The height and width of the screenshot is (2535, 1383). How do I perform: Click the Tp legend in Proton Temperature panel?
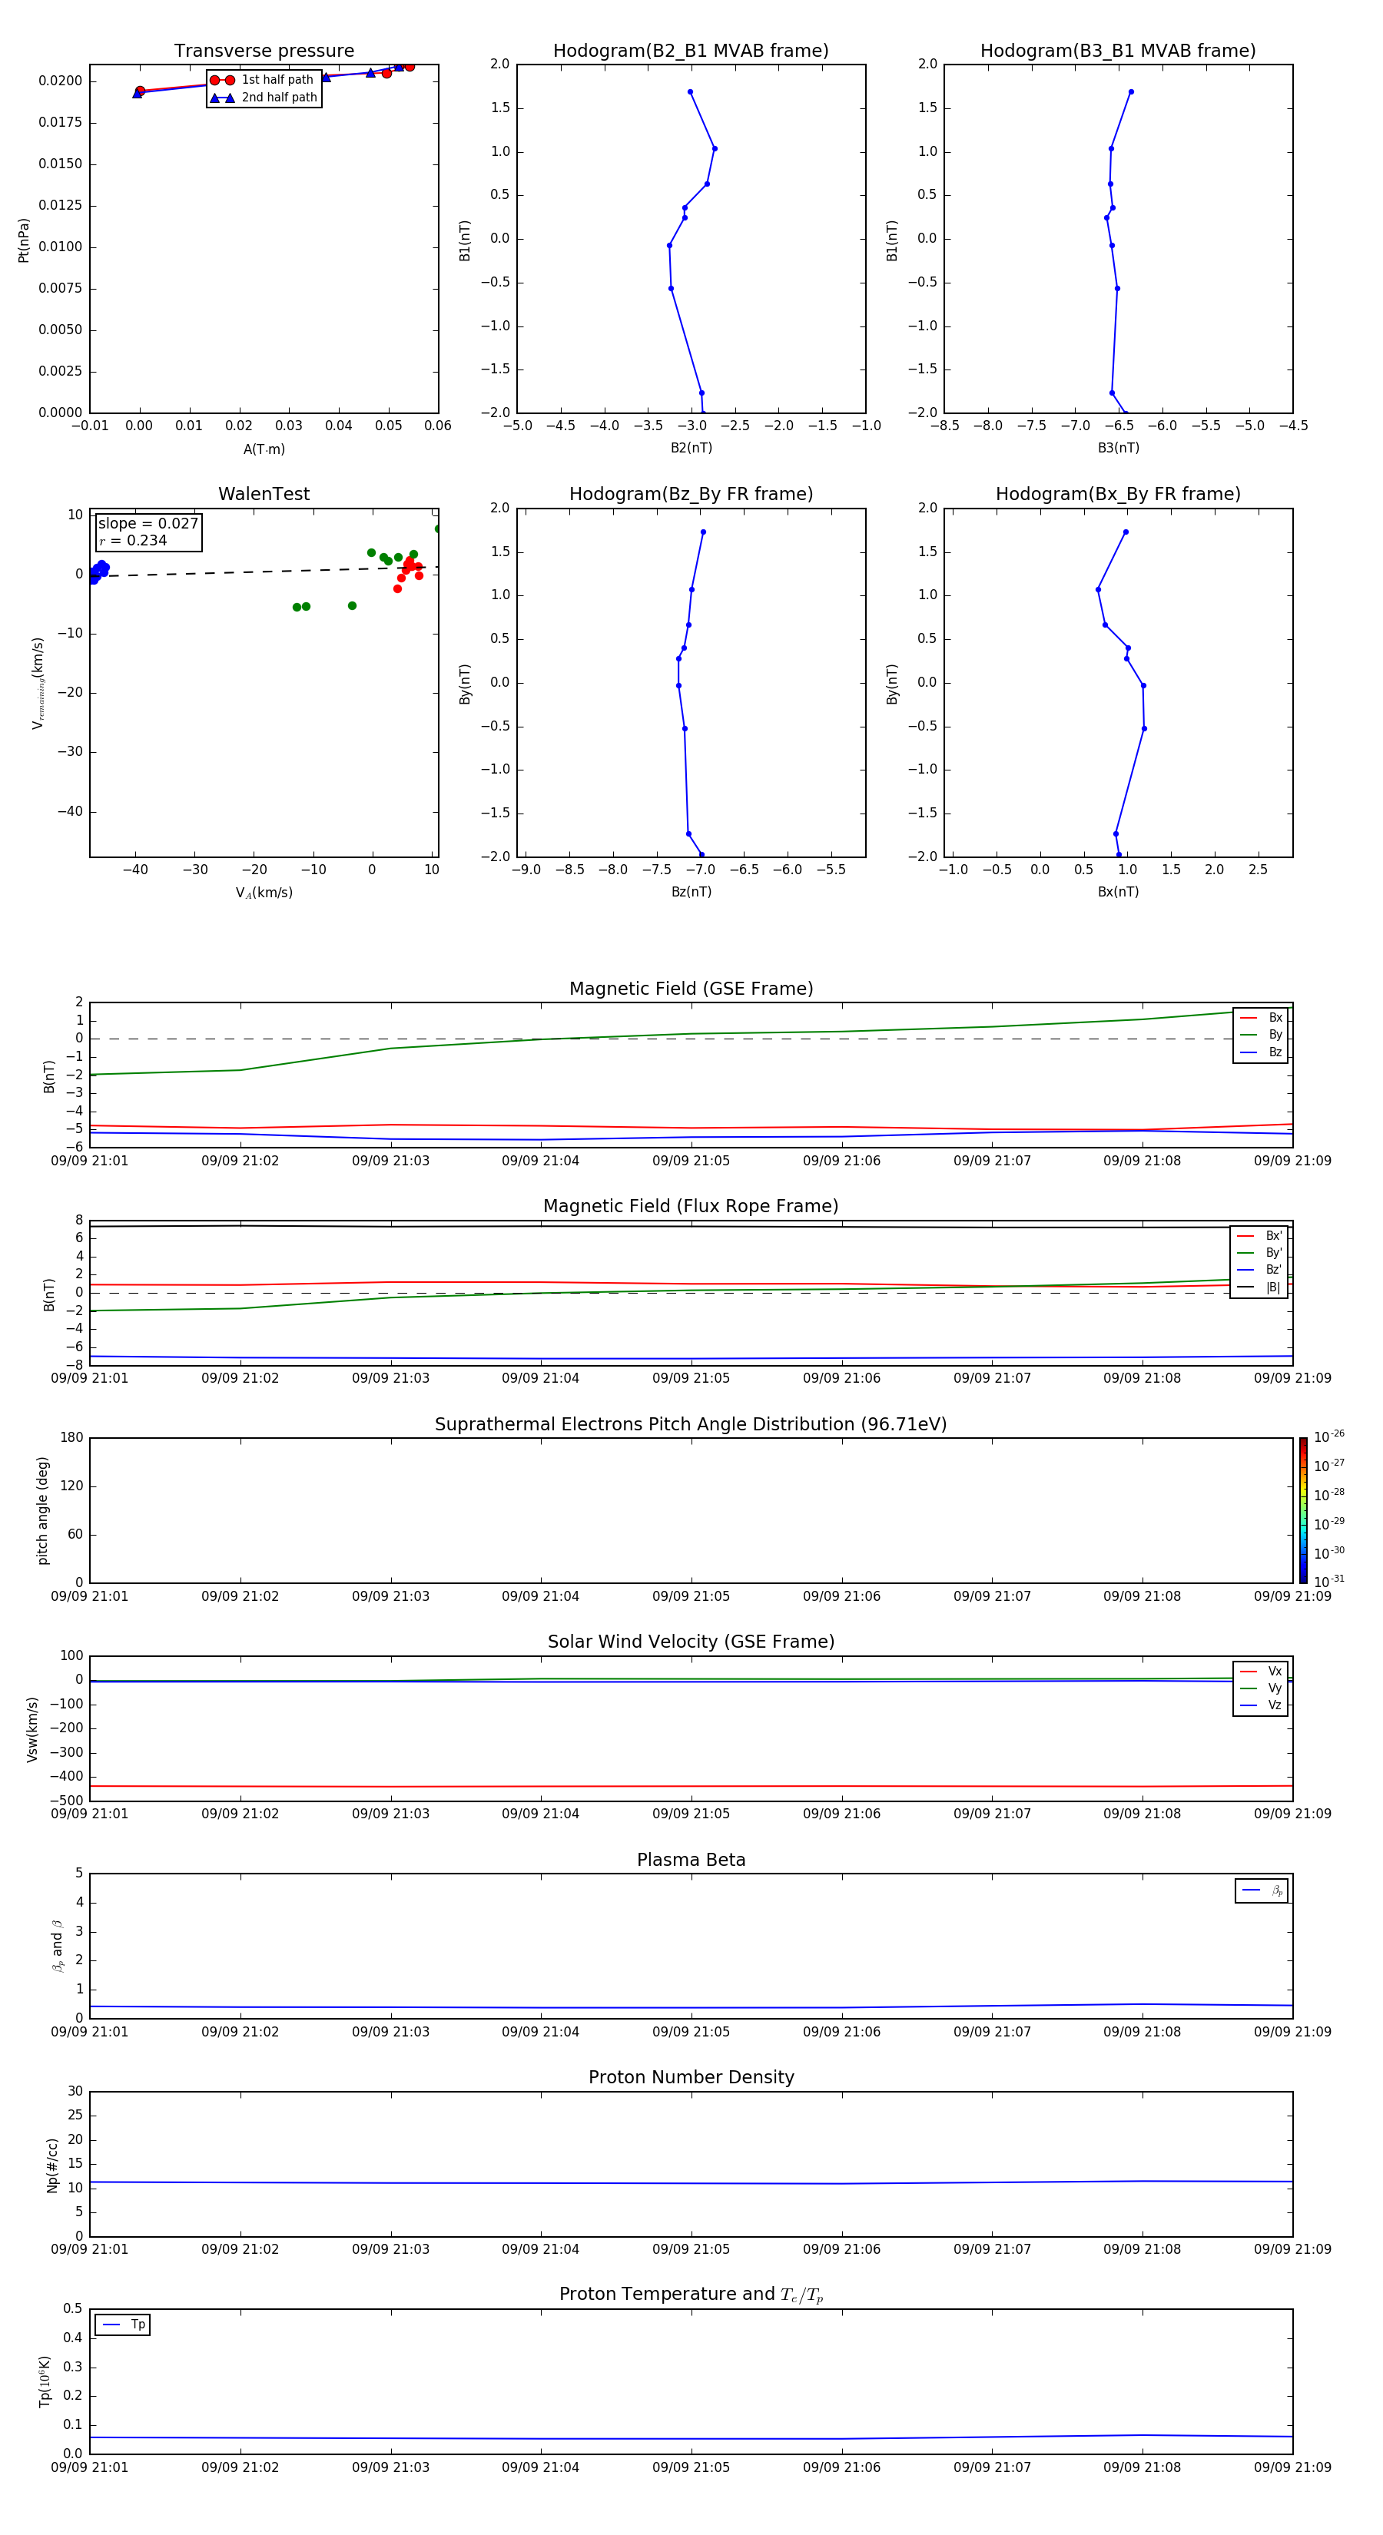pos(122,2325)
